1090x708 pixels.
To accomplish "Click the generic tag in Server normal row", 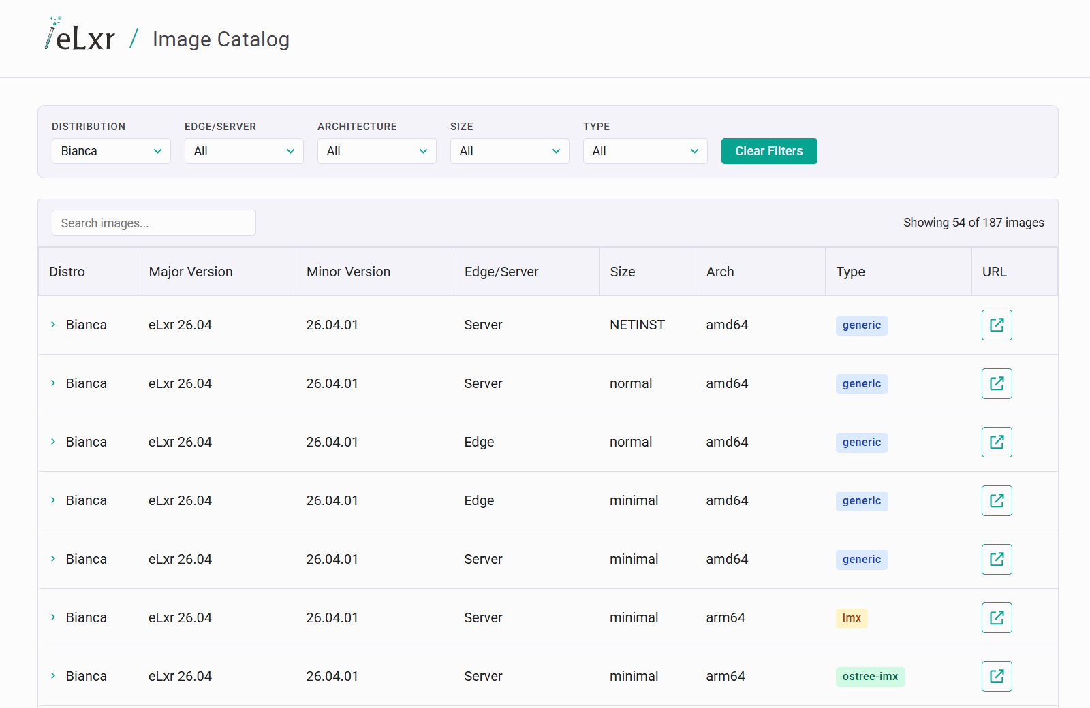I will 862,384.
